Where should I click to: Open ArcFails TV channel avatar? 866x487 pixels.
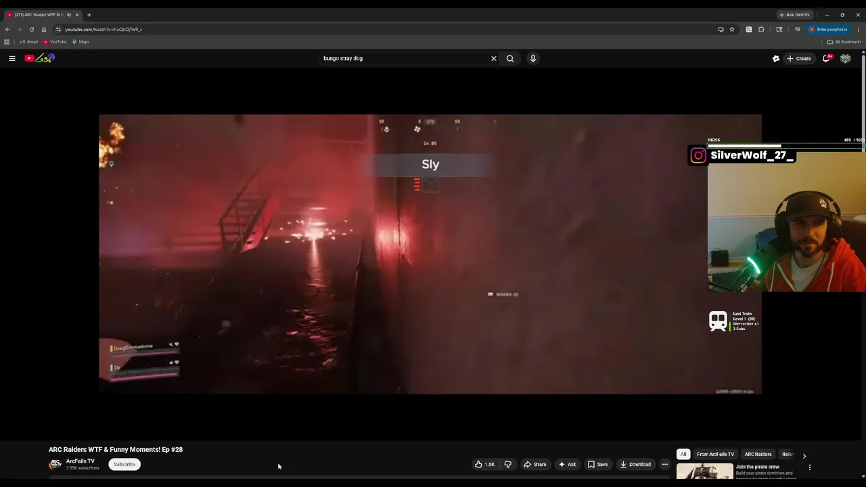(55, 464)
